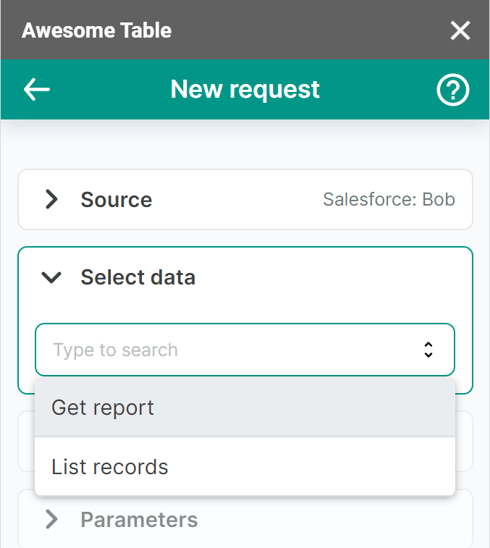Click the up-down arrows in search box
The width and height of the screenshot is (490, 548).
428,350
